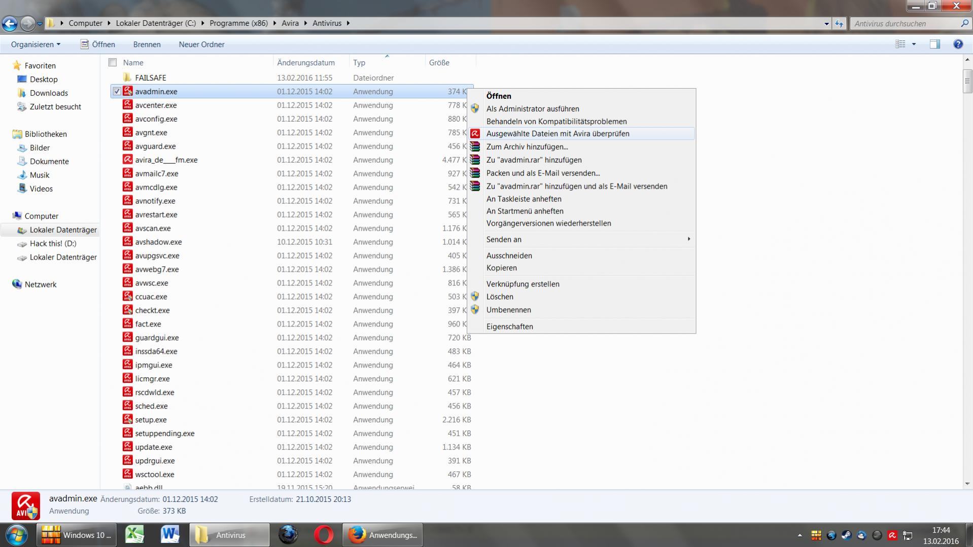
Task: Open the 'Anwendungs...' Firefox taskbar button
Action: (x=383, y=535)
